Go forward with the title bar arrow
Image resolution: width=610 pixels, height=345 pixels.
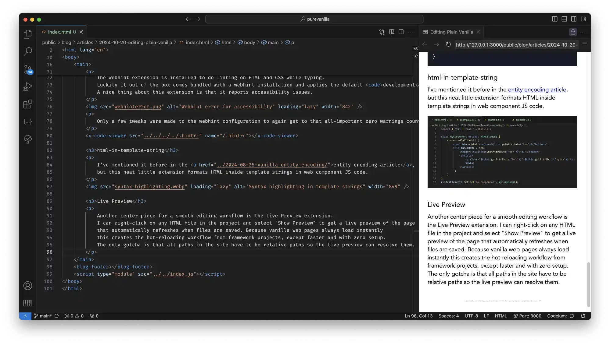(198, 19)
